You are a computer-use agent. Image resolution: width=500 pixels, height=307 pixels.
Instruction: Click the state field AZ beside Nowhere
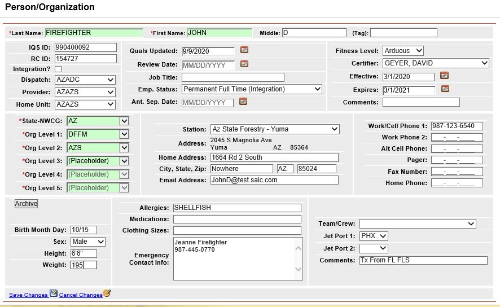tap(285, 169)
